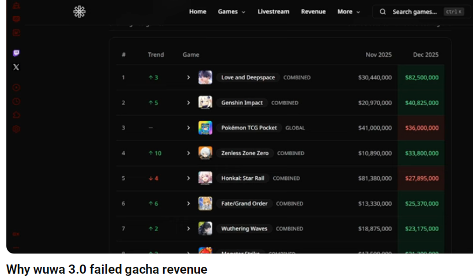The height and width of the screenshot is (280, 473).
Task: Open the More dropdown menu
Action: coord(349,11)
